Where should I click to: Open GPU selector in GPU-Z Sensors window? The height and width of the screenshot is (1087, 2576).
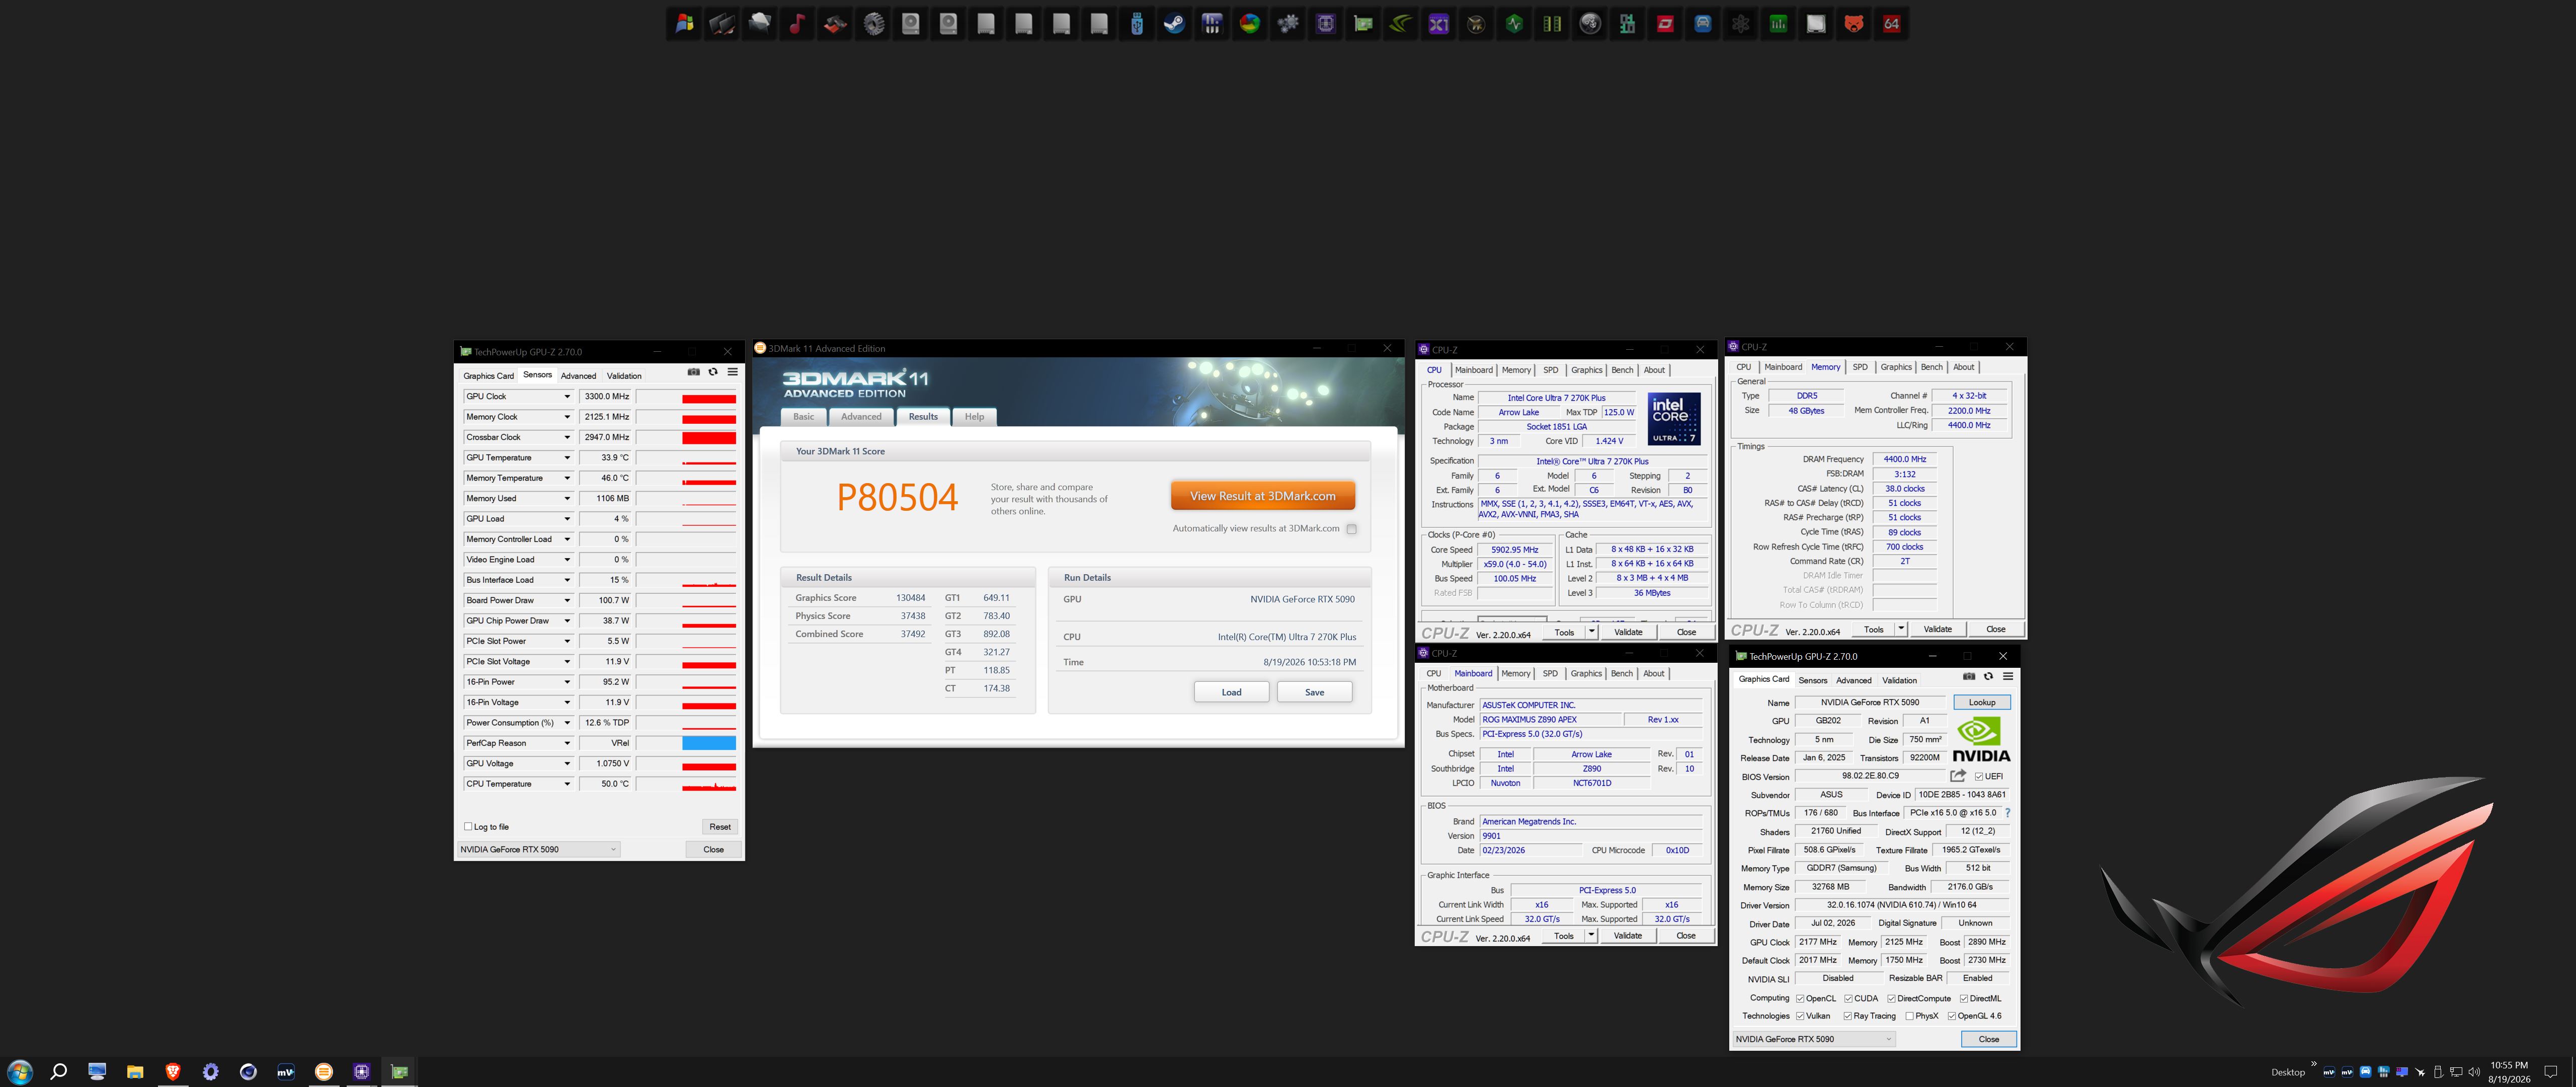click(x=539, y=850)
